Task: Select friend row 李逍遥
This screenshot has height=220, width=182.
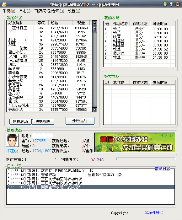Action: click(49, 73)
